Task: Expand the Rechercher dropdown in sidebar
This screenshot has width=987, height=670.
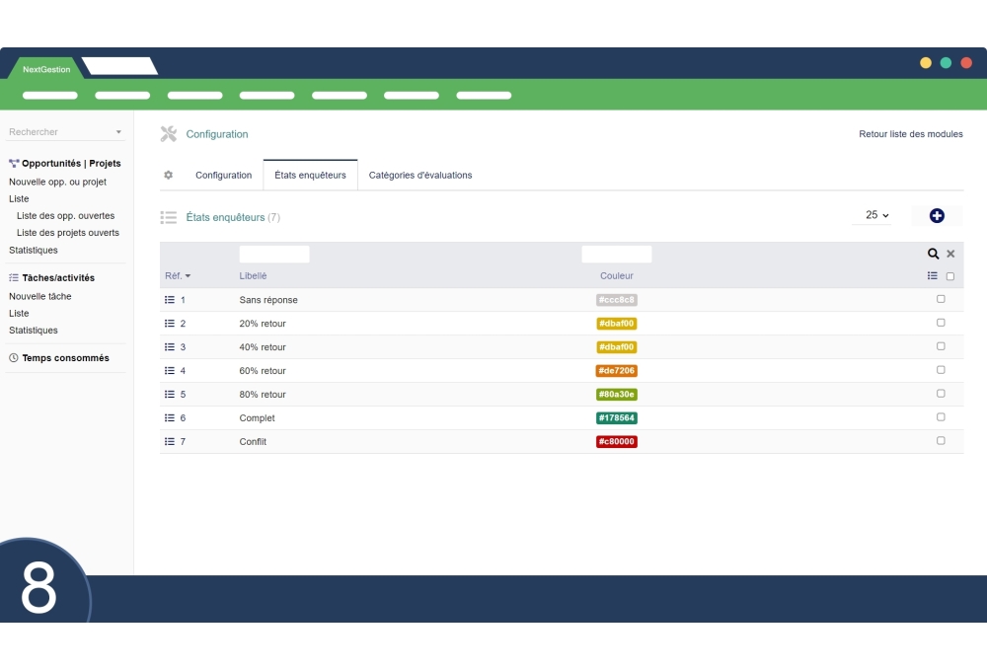Action: tap(118, 132)
